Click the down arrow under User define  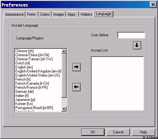pyautogui.click(x=137, y=45)
